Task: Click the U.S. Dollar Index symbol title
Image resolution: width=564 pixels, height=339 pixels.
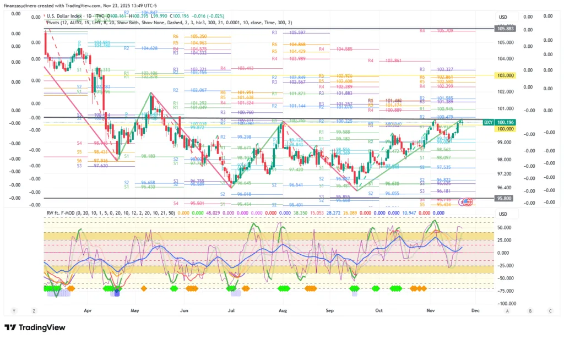Action: tap(66, 17)
